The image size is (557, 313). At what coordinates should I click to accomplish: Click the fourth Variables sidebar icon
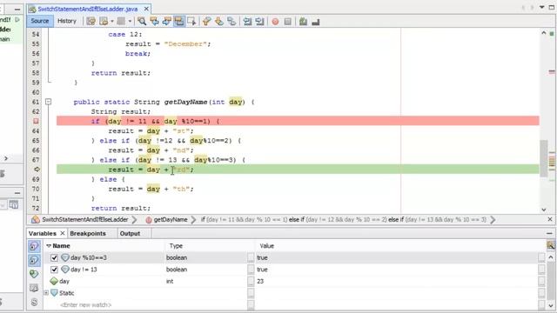[x=34, y=288]
